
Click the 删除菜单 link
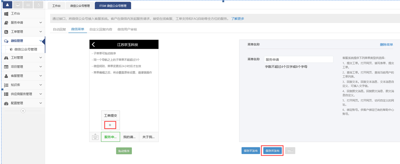(386, 44)
